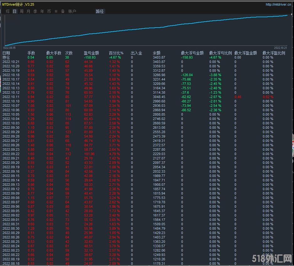Click floating loss value -126.04
Screen dimensions: 294x266
click(187, 75)
